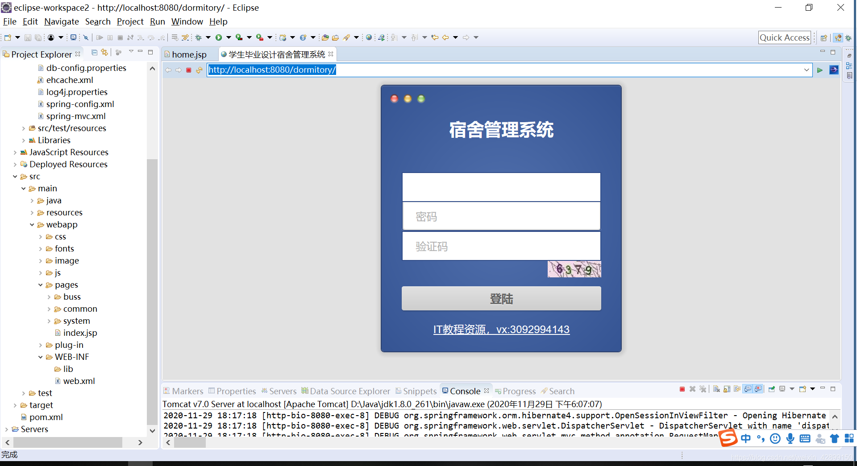The width and height of the screenshot is (857, 466).
Task: Click Stop loading red button in browser bar
Action: pos(189,70)
